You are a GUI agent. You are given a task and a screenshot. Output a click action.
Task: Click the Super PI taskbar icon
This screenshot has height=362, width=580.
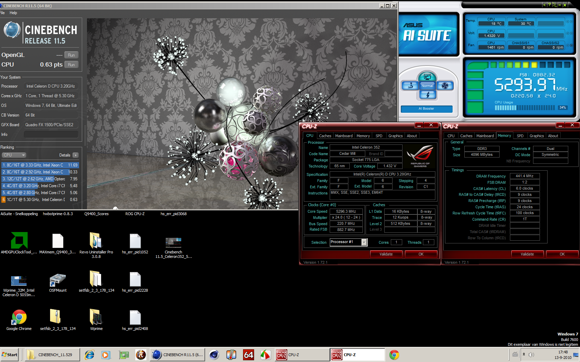pyautogui.click(x=141, y=355)
